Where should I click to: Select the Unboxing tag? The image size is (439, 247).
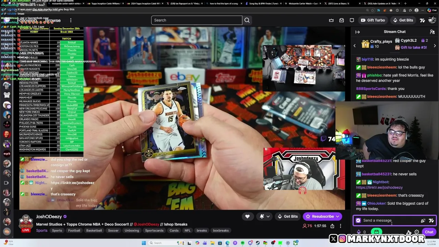(x=132, y=231)
